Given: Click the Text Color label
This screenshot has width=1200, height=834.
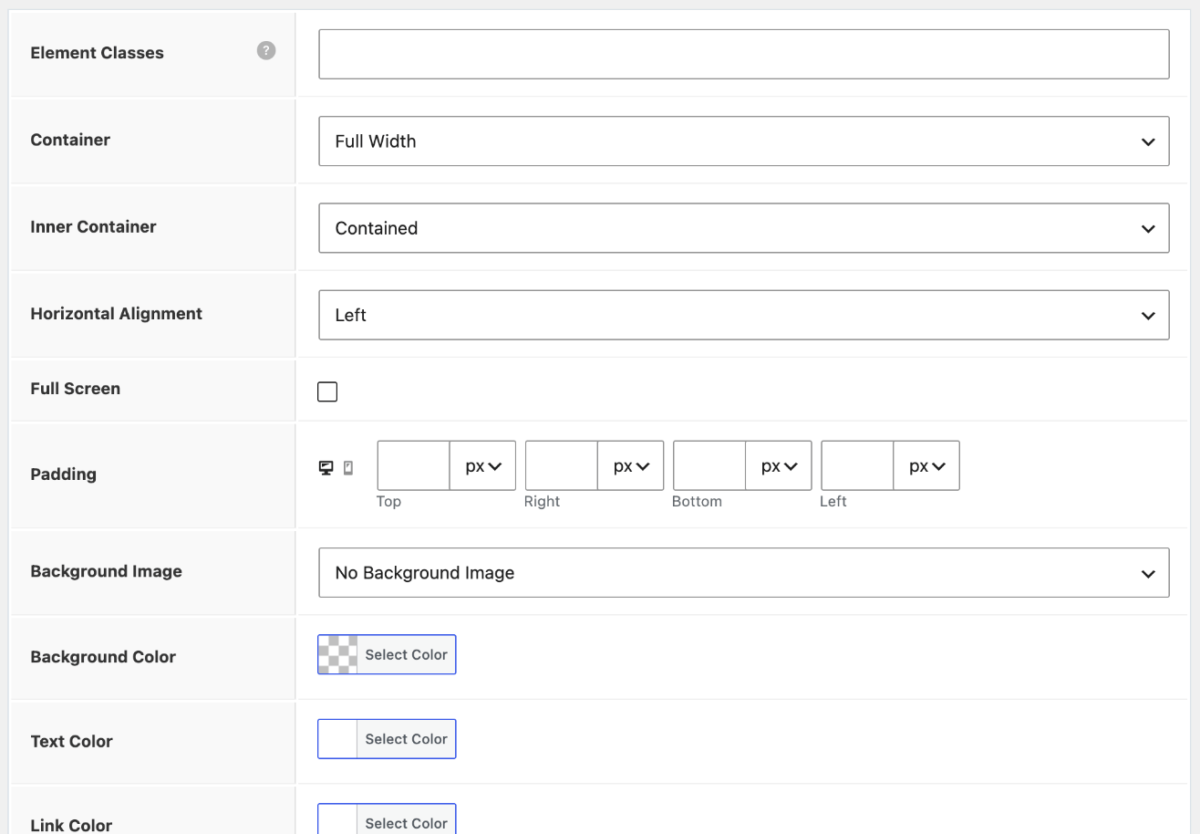Looking at the screenshot, I should tap(72, 742).
